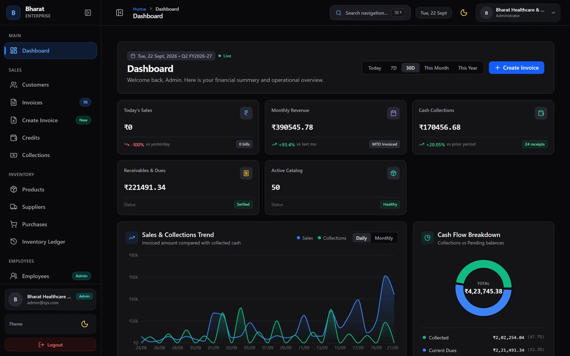The width and height of the screenshot is (570, 356).
Task: Collapse sidebar using icon beside Bharat logo
Action: tap(88, 13)
